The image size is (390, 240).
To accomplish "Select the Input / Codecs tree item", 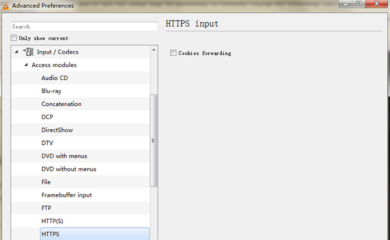I will pos(57,52).
